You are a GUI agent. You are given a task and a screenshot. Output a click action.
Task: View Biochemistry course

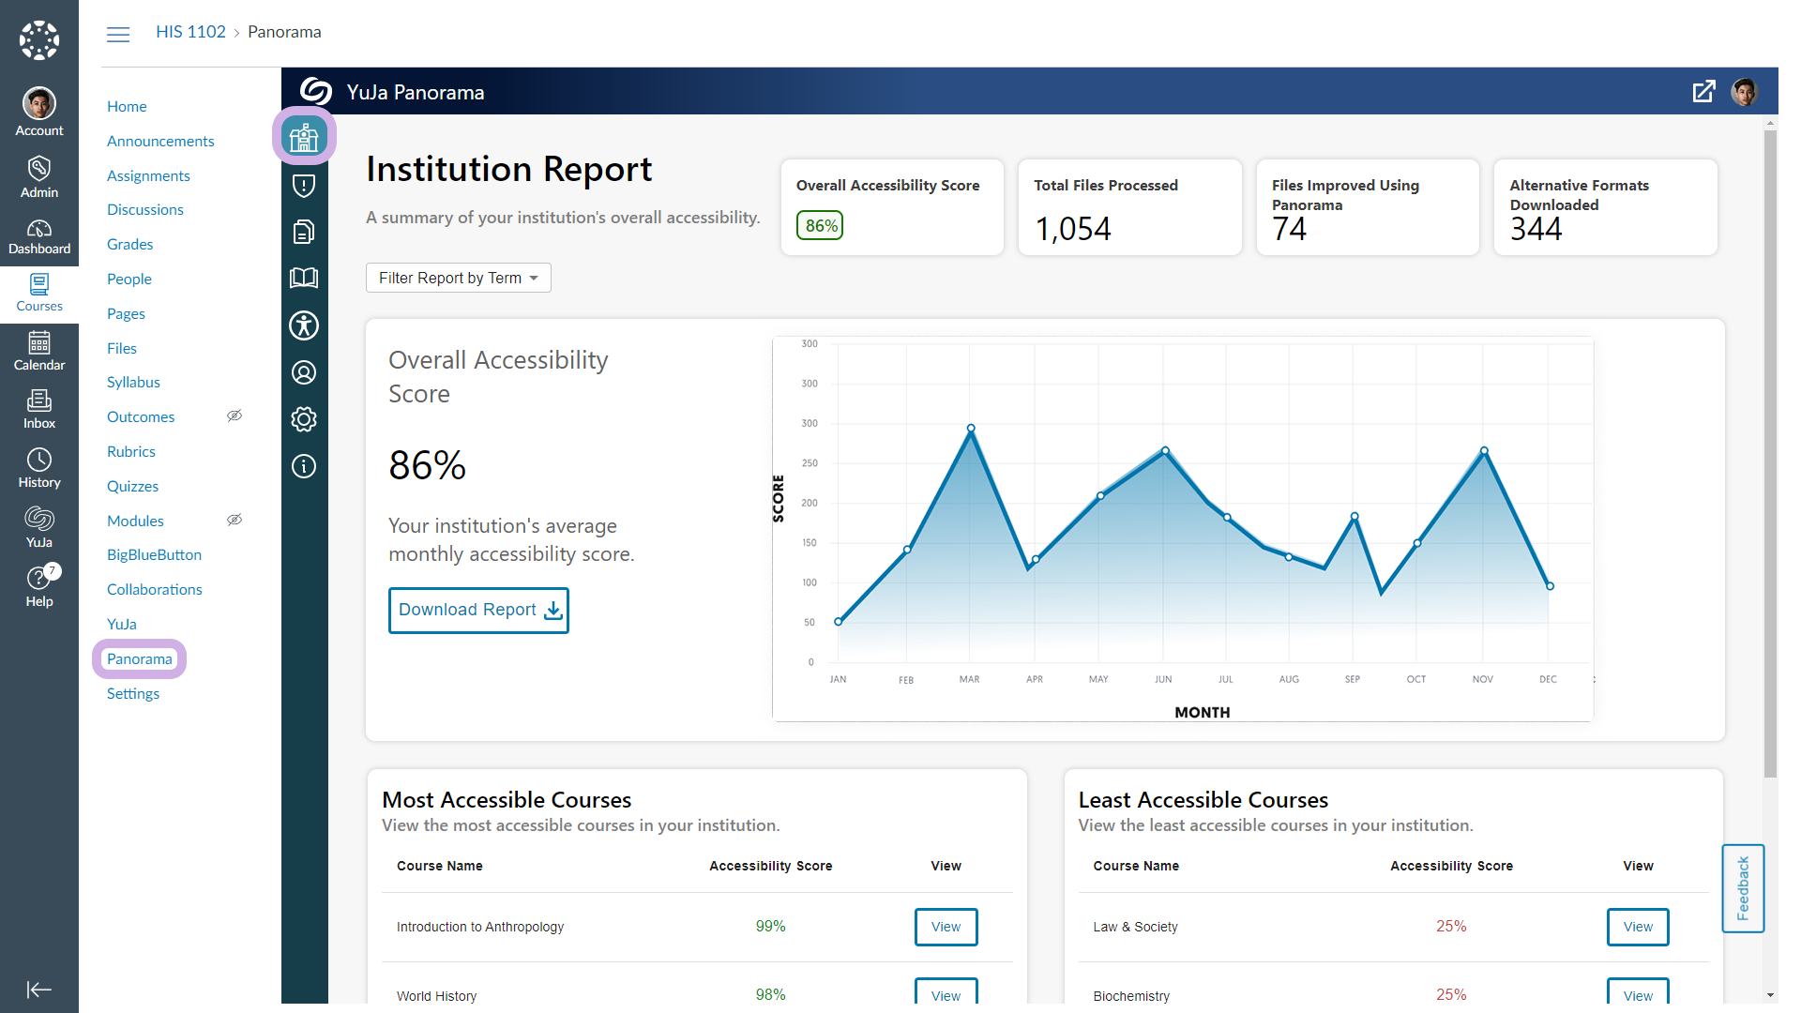1638,992
